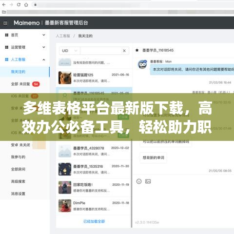Click the browser back arrow
The height and width of the screenshot is (234, 234).
4,5
